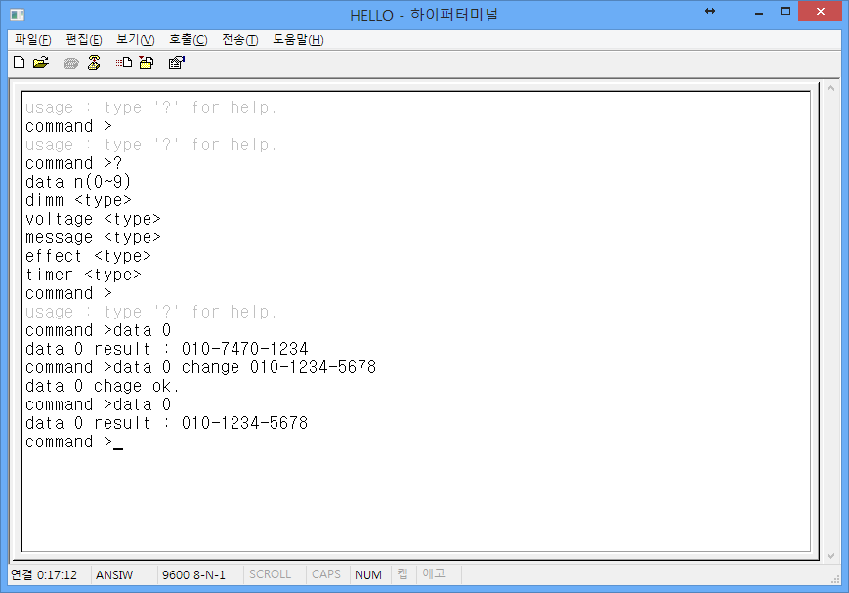The image size is (849, 593).
Task: Open the 전송(T) menu
Action: (240, 39)
